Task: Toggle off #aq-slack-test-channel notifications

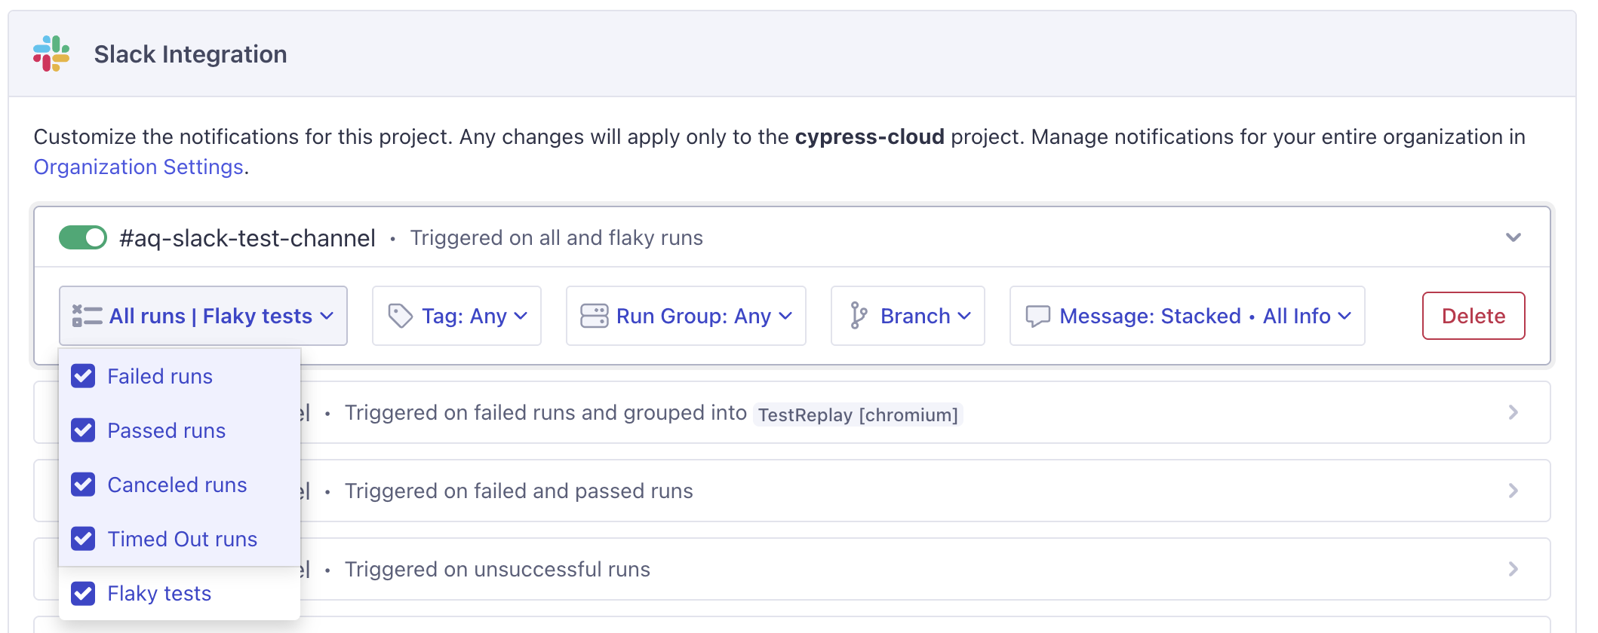Action: tap(83, 237)
